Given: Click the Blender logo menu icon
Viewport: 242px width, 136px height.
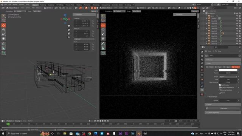Looking at the screenshot, I should 2,5.
